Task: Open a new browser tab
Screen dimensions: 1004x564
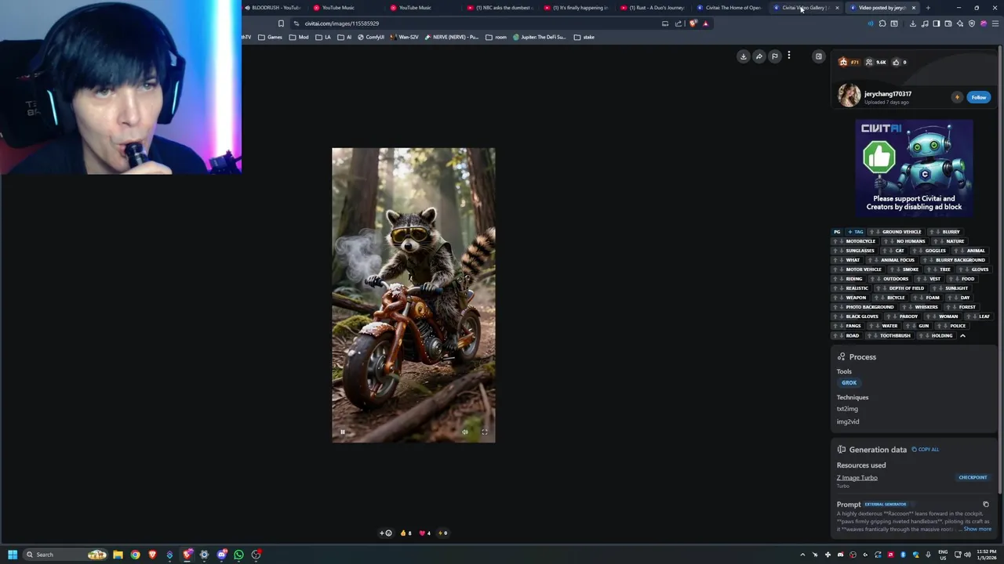Action: coord(928,8)
